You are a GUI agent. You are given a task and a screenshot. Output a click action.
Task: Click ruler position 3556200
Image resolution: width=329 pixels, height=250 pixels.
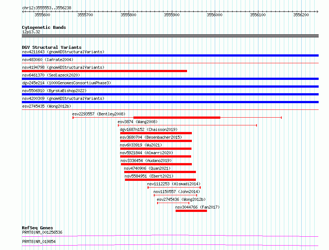pos(301,15)
